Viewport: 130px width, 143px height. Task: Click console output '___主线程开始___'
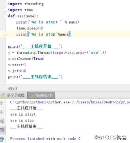[27, 108]
